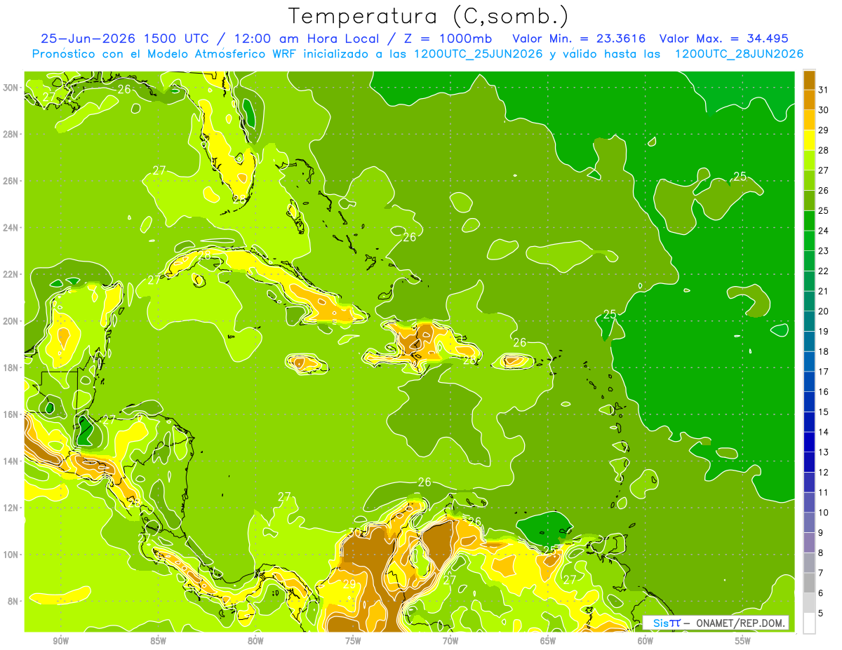842x650 pixels.
Task: Click the '5' label on the color legend
Action: click(821, 613)
